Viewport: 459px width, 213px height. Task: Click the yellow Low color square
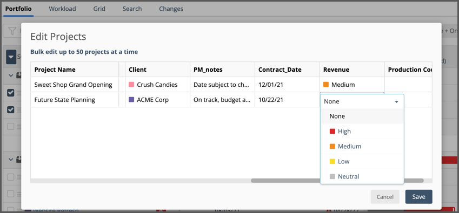332,161
